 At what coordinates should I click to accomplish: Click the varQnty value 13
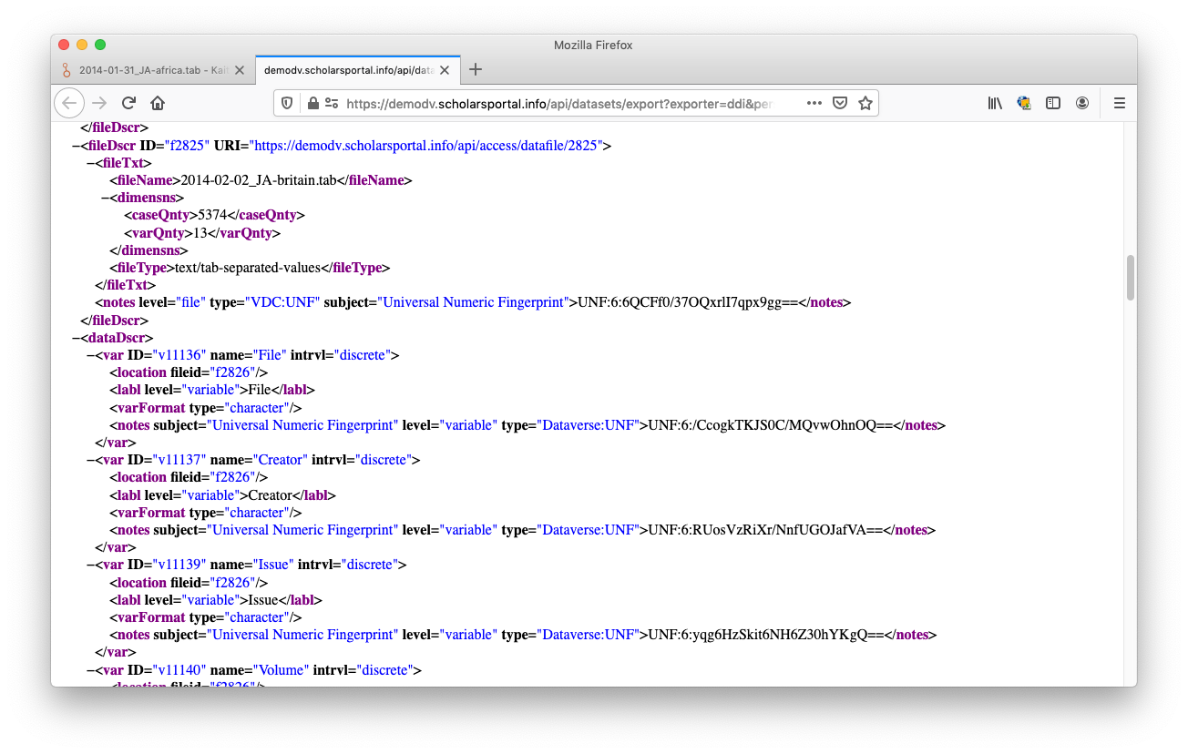(200, 233)
